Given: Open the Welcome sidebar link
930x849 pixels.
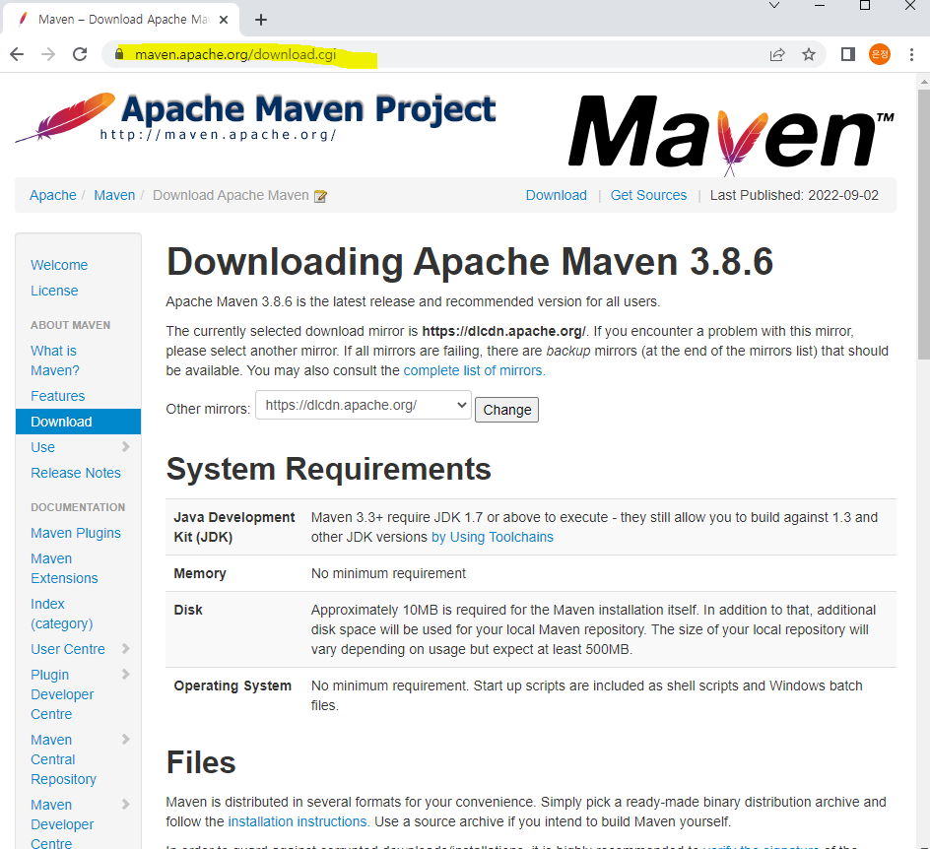Looking at the screenshot, I should click(x=59, y=265).
